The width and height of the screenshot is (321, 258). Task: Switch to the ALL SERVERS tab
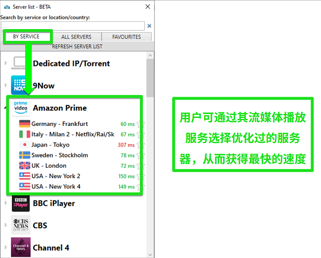[77, 37]
